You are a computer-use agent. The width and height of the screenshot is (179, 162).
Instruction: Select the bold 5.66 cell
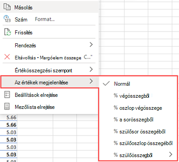tap(11, 125)
